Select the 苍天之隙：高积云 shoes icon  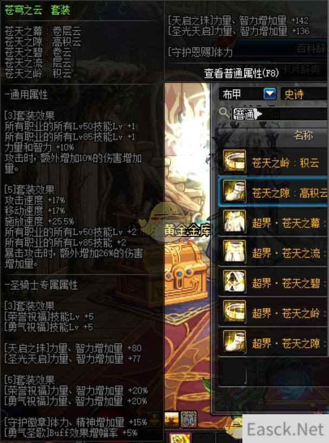click(x=234, y=191)
